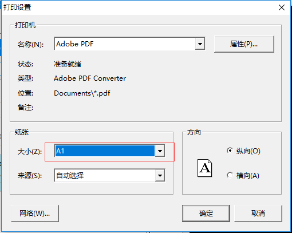Expand the 来源 paper source dropdown arrow

tap(160, 175)
